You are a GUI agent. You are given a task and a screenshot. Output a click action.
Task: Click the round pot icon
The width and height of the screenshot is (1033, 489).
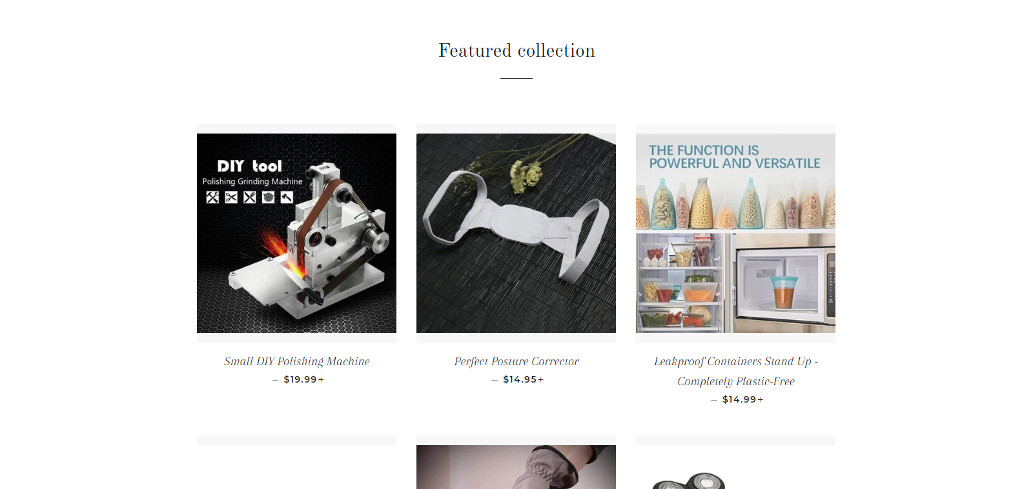(269, 197)
